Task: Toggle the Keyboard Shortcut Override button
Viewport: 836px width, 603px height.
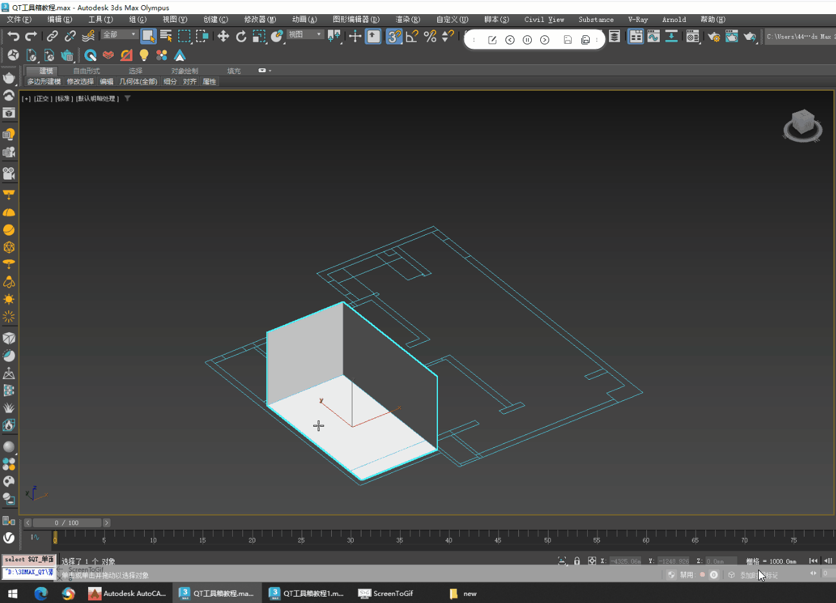Action: point(373,37)
